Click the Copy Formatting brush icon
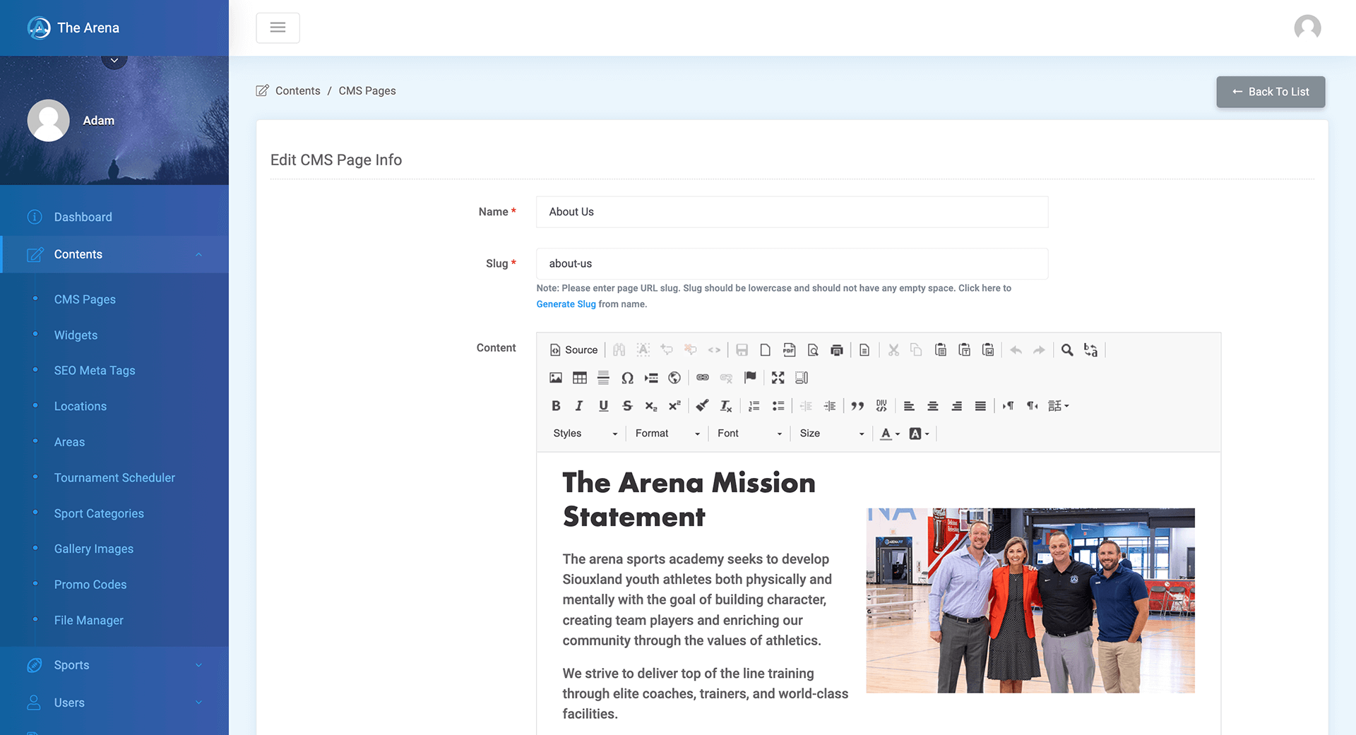This screenshot has width=1356, height=735. (702, 405)
